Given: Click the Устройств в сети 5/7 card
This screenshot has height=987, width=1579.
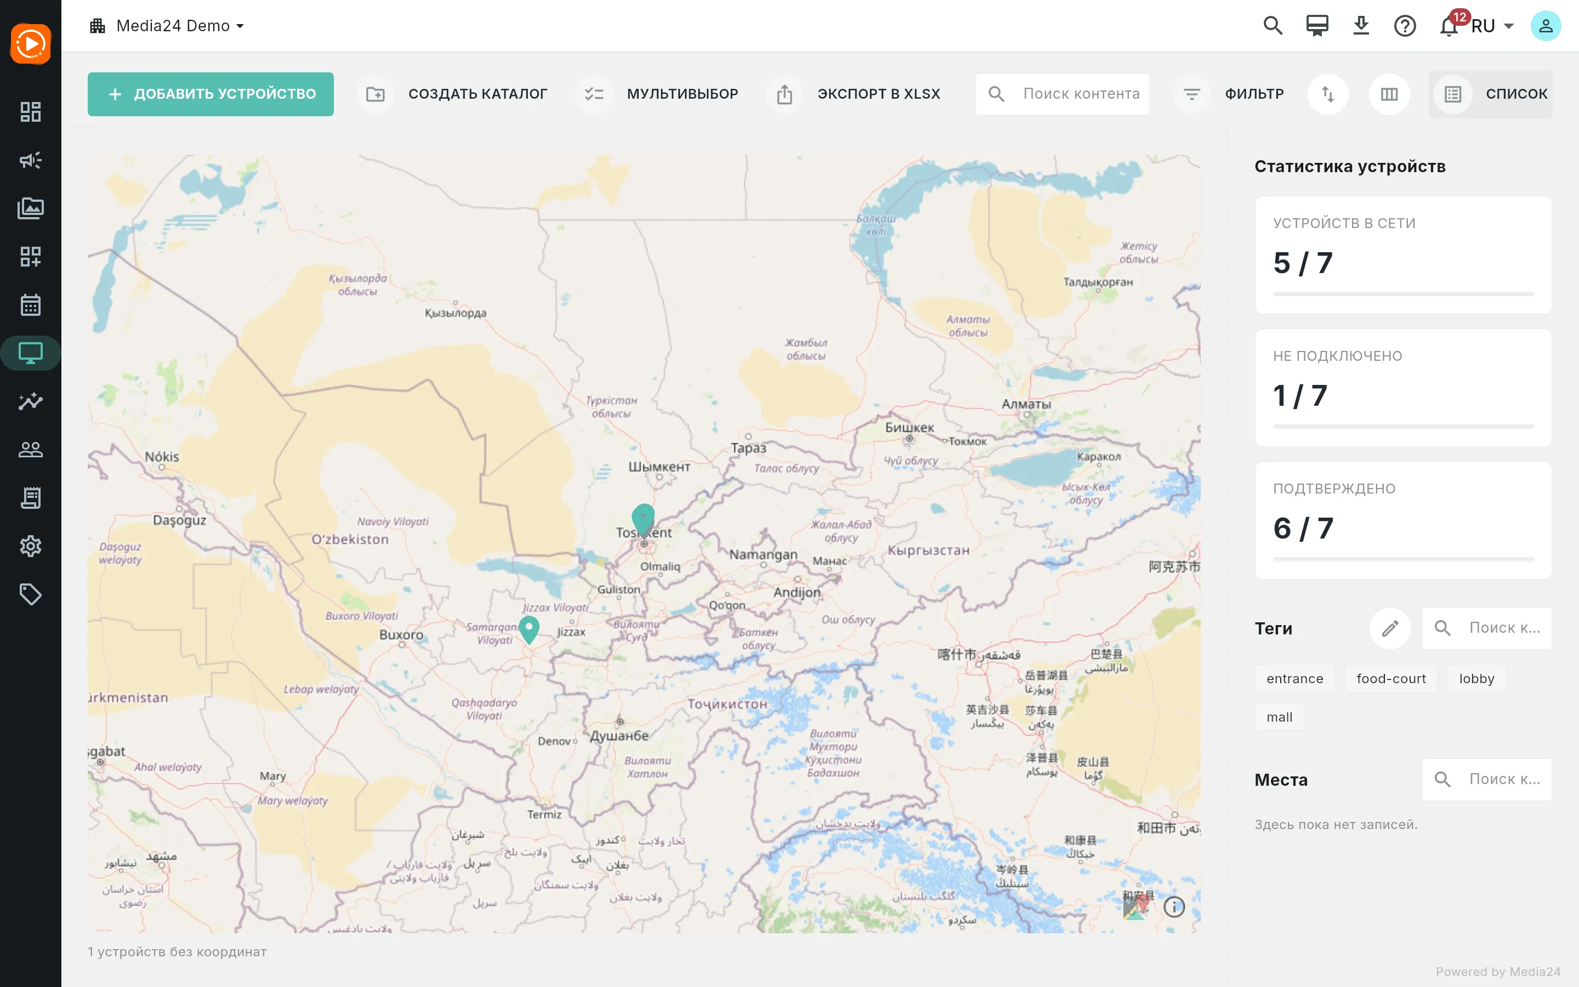Looking at the screenshot, I should click(x=1403, y=254).
